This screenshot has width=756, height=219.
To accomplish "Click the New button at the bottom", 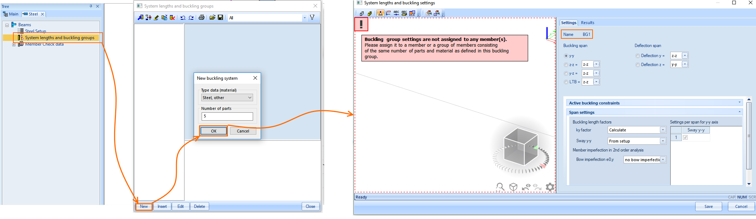I will pos(144,206).
